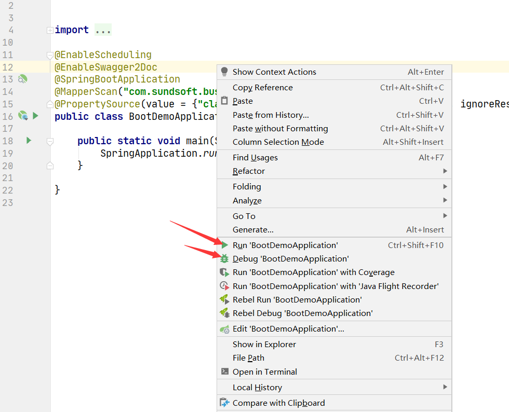
Task: Click the @MapperScan annotation text
Action: click(86, 91)
